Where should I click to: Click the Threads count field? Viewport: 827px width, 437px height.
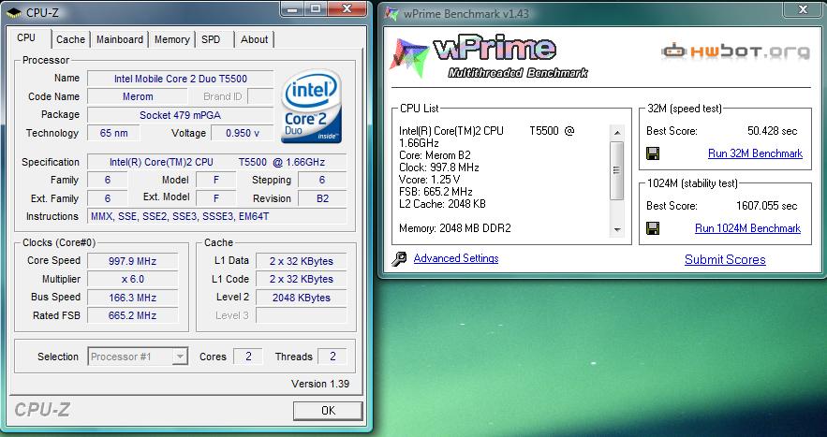point(332,357)
